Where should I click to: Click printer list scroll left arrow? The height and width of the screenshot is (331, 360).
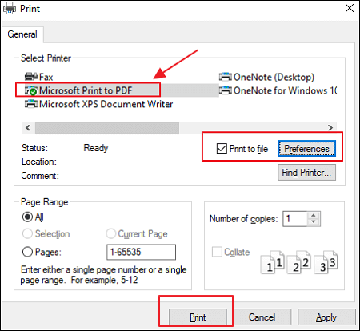tap(28, 128)
